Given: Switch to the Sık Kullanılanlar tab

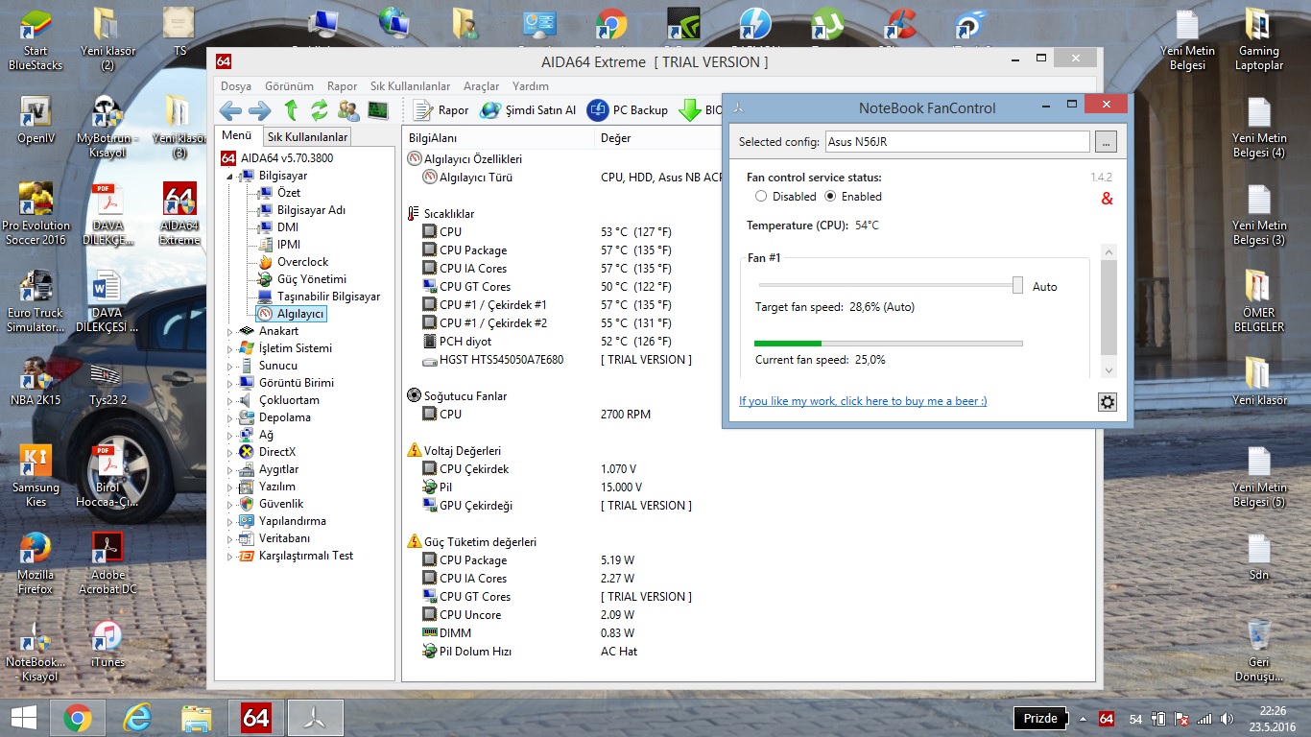Looking at the screenshot, I should [307, 137].
